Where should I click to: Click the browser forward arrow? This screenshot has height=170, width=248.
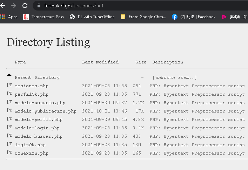pyautogui.click(x=14, y=6)
